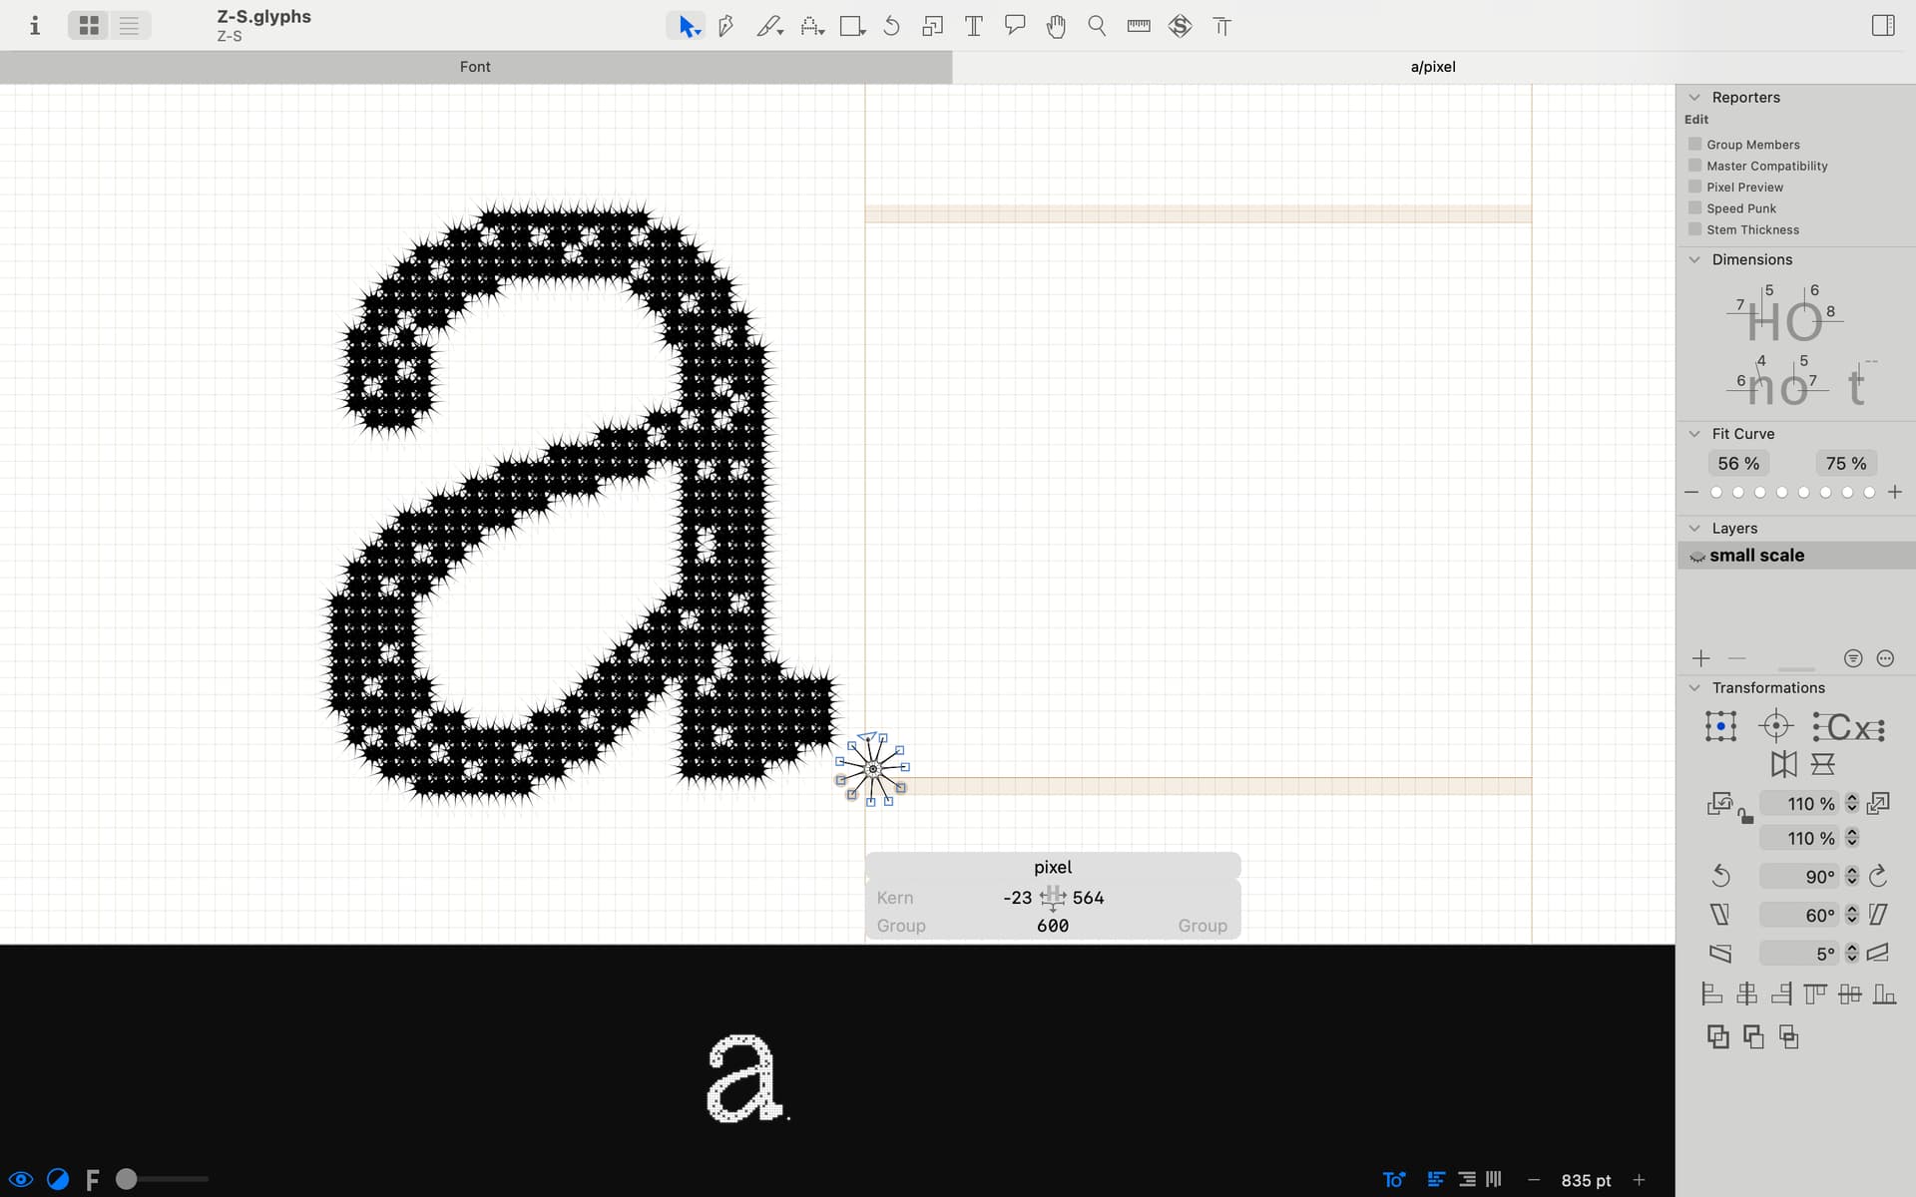The width and height of the screenshot is (1916, 1197).
Task: Enable the Pixel Preview reporter
Action: click(x=1694, y=187)
